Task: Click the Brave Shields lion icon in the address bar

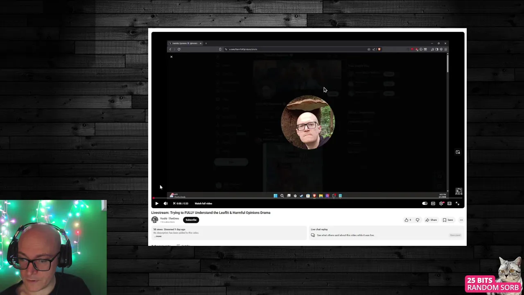Action: coord(379,49)
